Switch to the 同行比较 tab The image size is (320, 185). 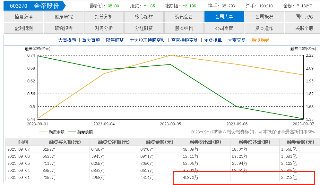point(304,17)
